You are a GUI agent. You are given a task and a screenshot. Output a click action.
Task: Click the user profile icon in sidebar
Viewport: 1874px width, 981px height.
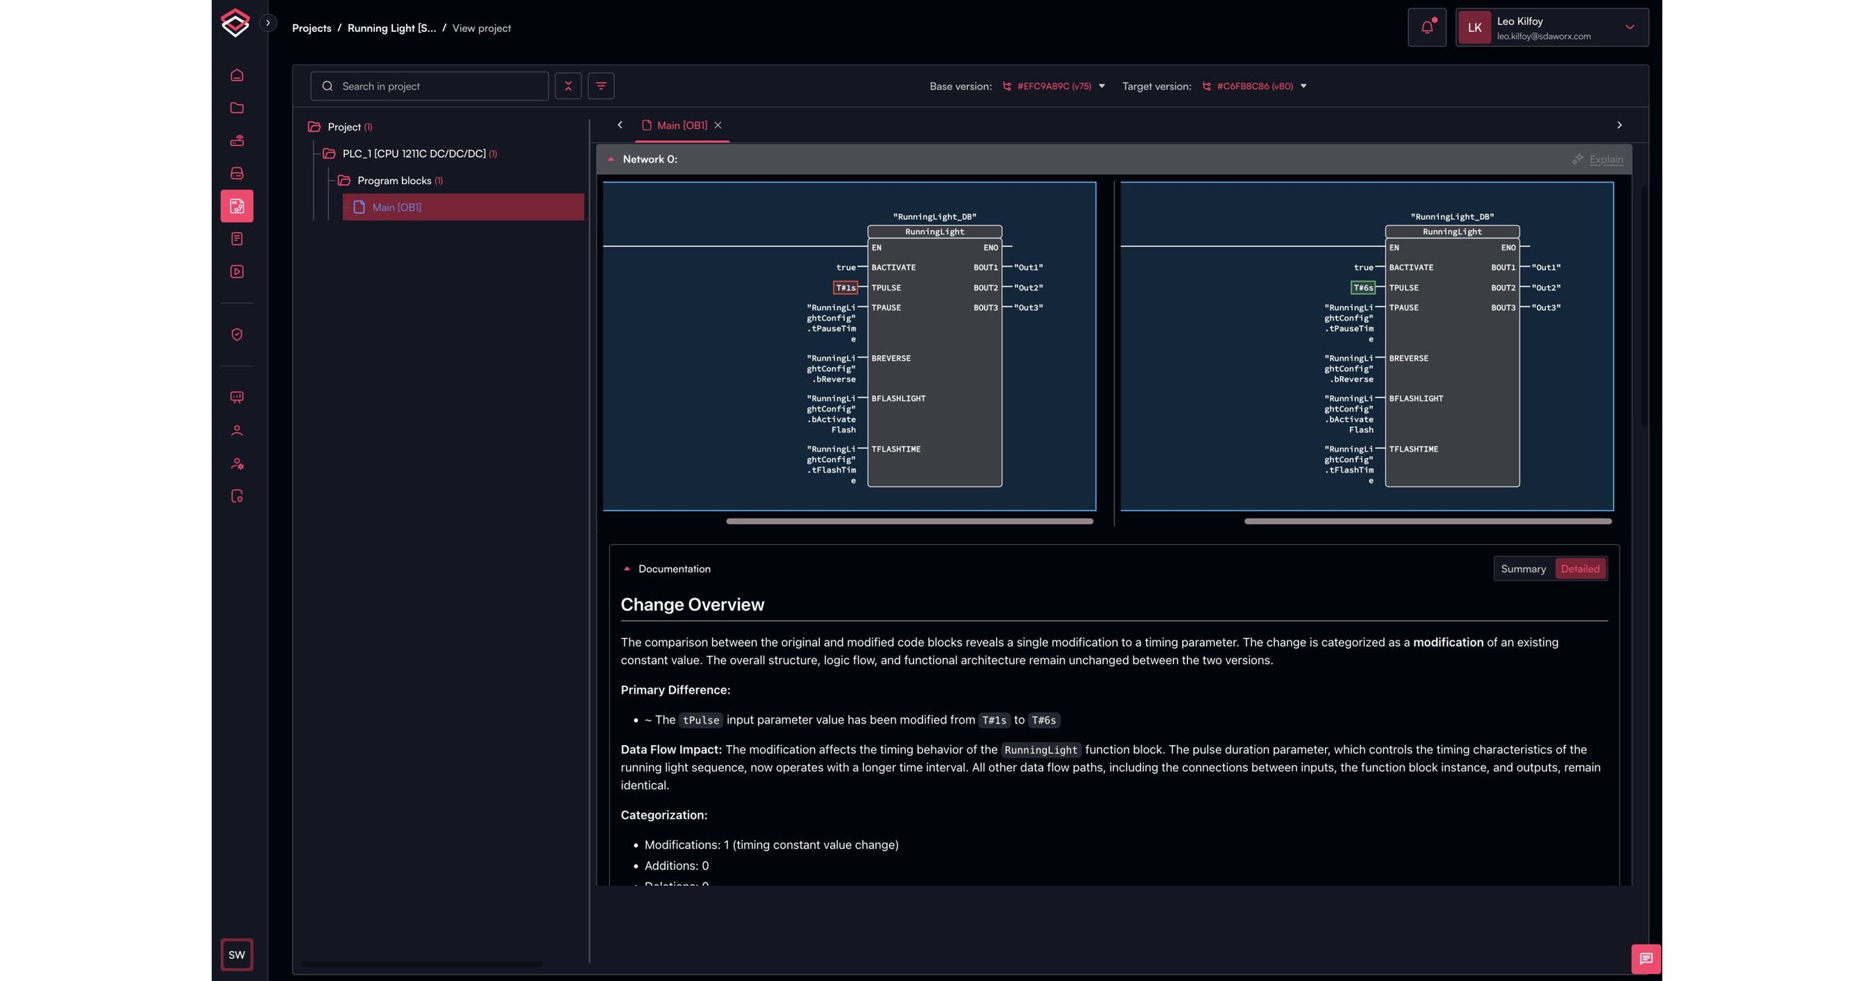click(x=237, y=429)
